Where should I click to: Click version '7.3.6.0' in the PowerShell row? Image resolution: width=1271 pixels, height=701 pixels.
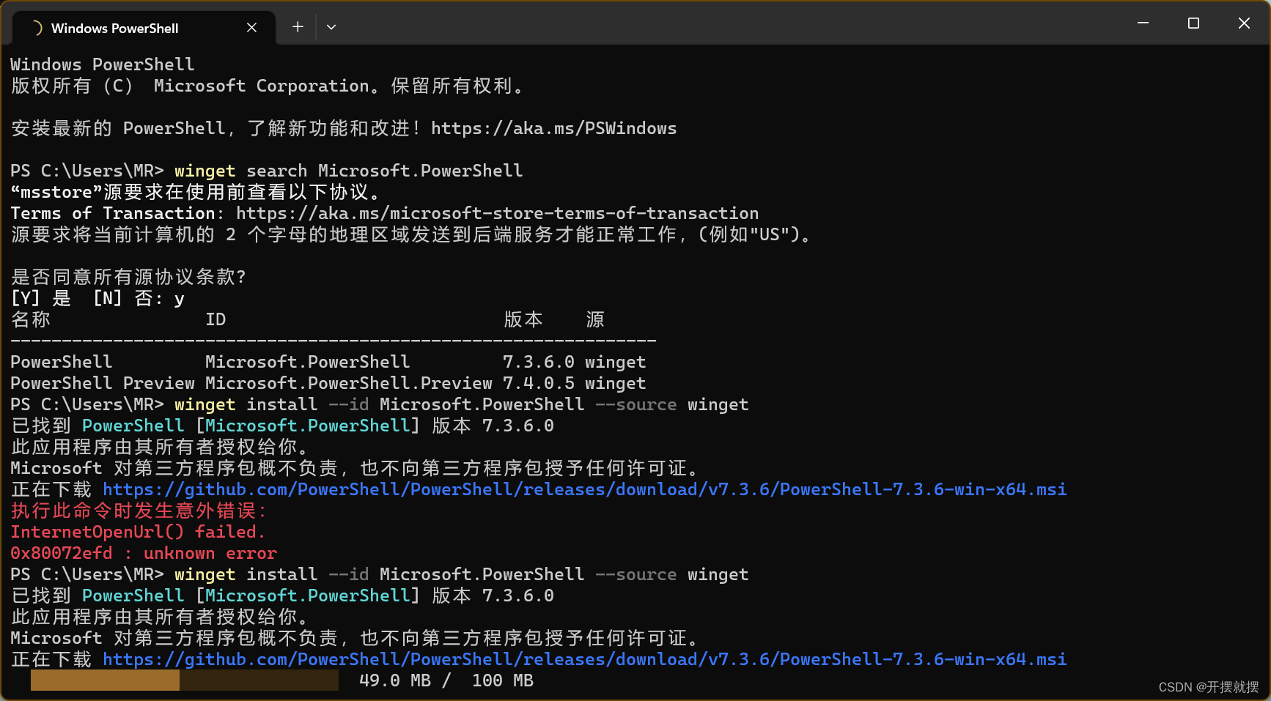click(x=539, y=362)
